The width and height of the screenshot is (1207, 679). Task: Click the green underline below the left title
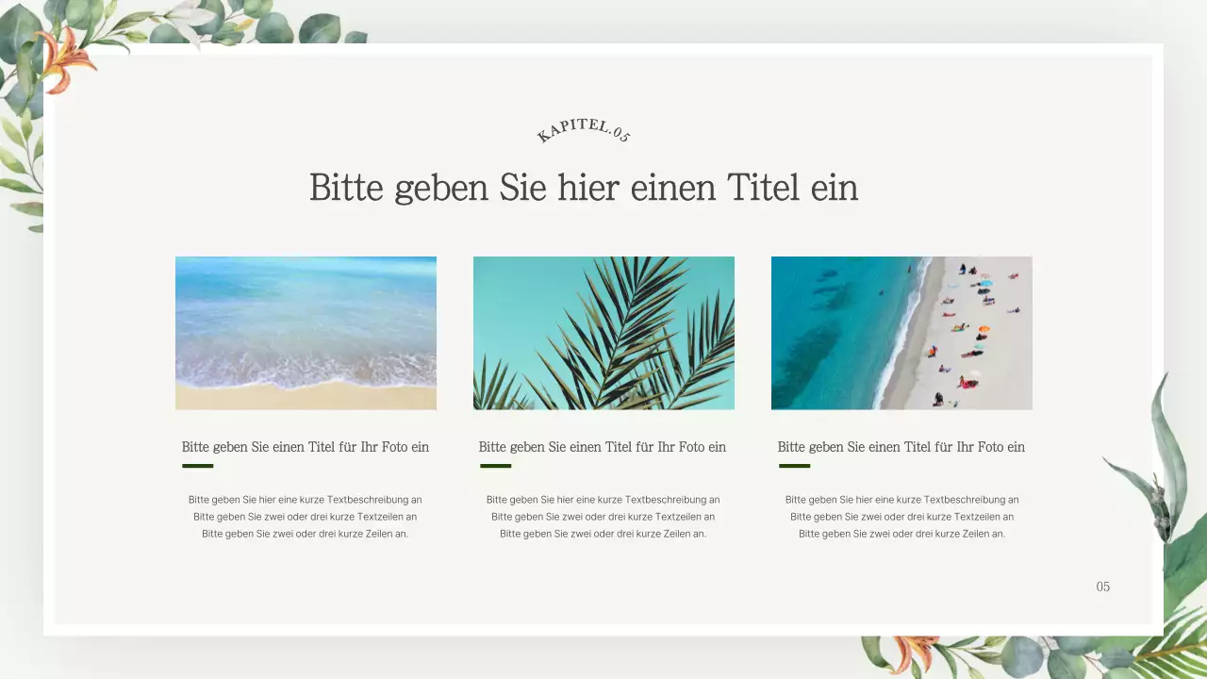coord(197,465)
